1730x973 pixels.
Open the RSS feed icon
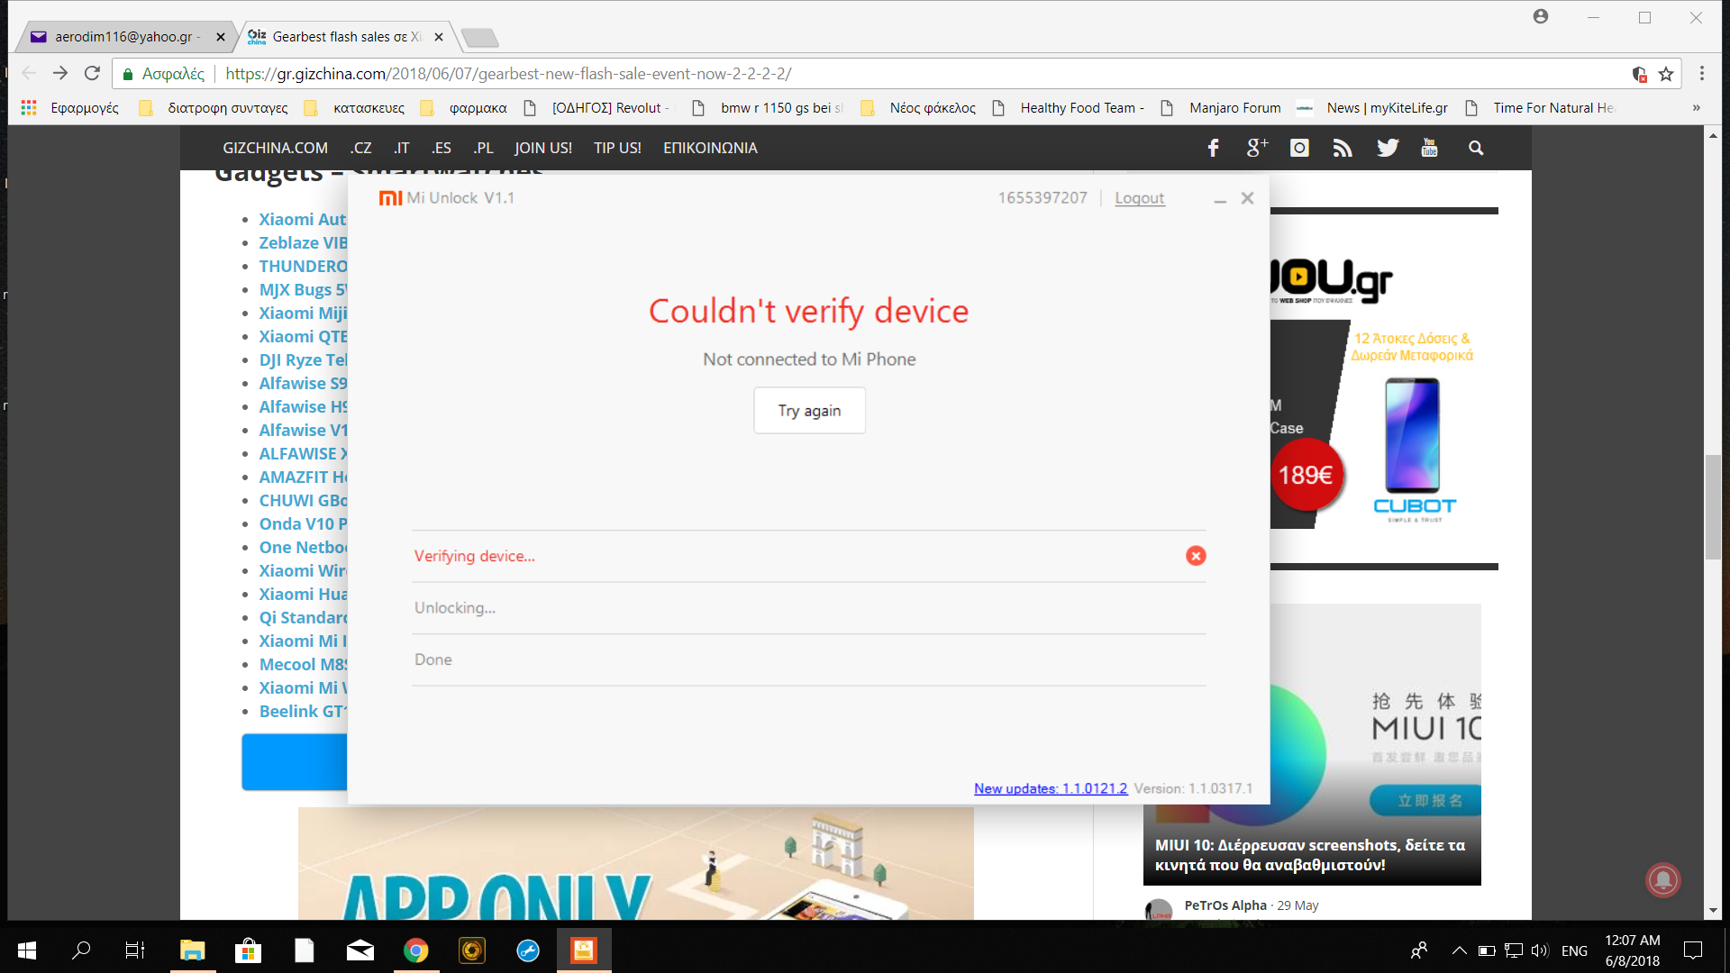[x=1343, y=148]
